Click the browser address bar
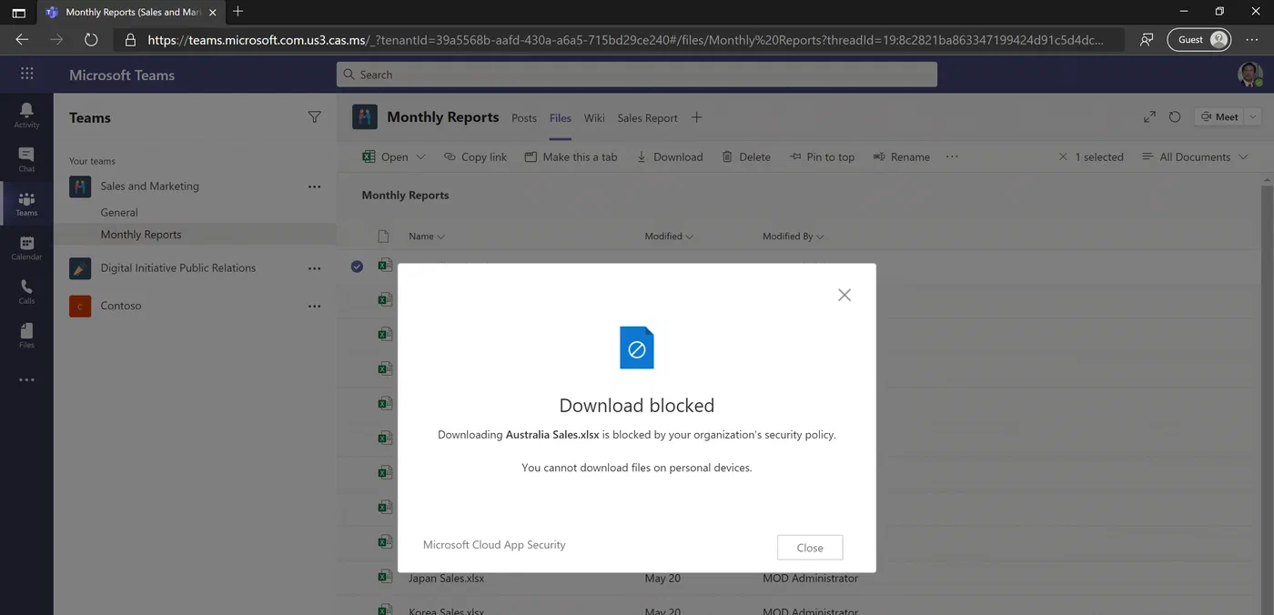Viewport: 1274px width, 615px height. click(619, 40)
